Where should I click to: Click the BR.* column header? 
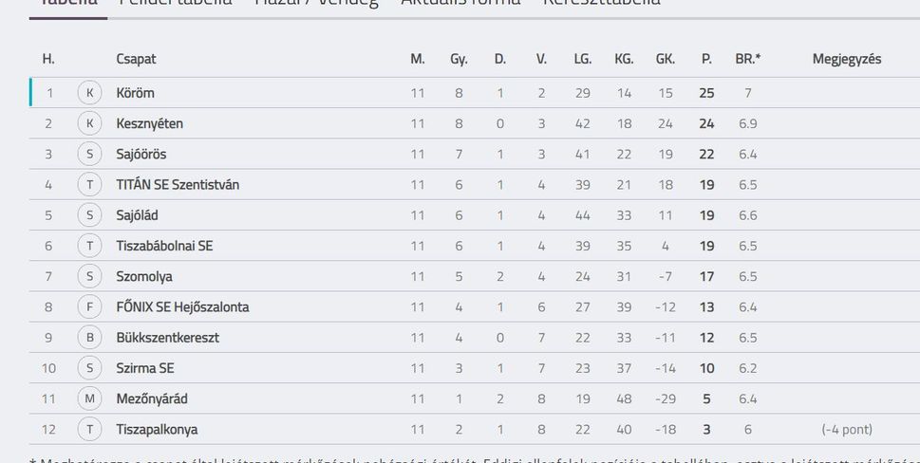747,59
